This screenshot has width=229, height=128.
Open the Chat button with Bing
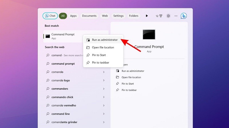pyautogui.click(x=50, y=16)
